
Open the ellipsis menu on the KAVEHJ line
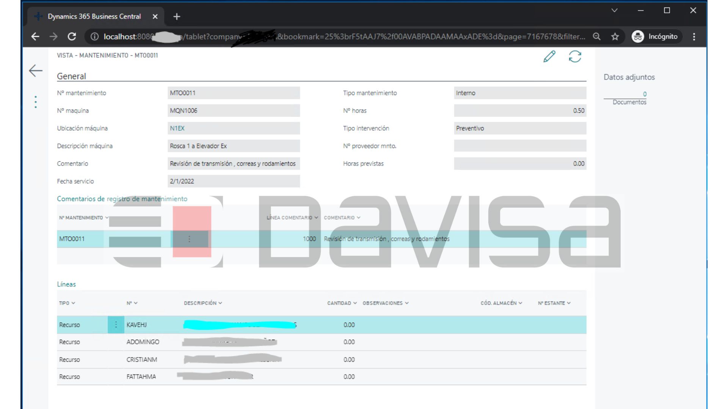pyautogui.click(x=116, y=325)
